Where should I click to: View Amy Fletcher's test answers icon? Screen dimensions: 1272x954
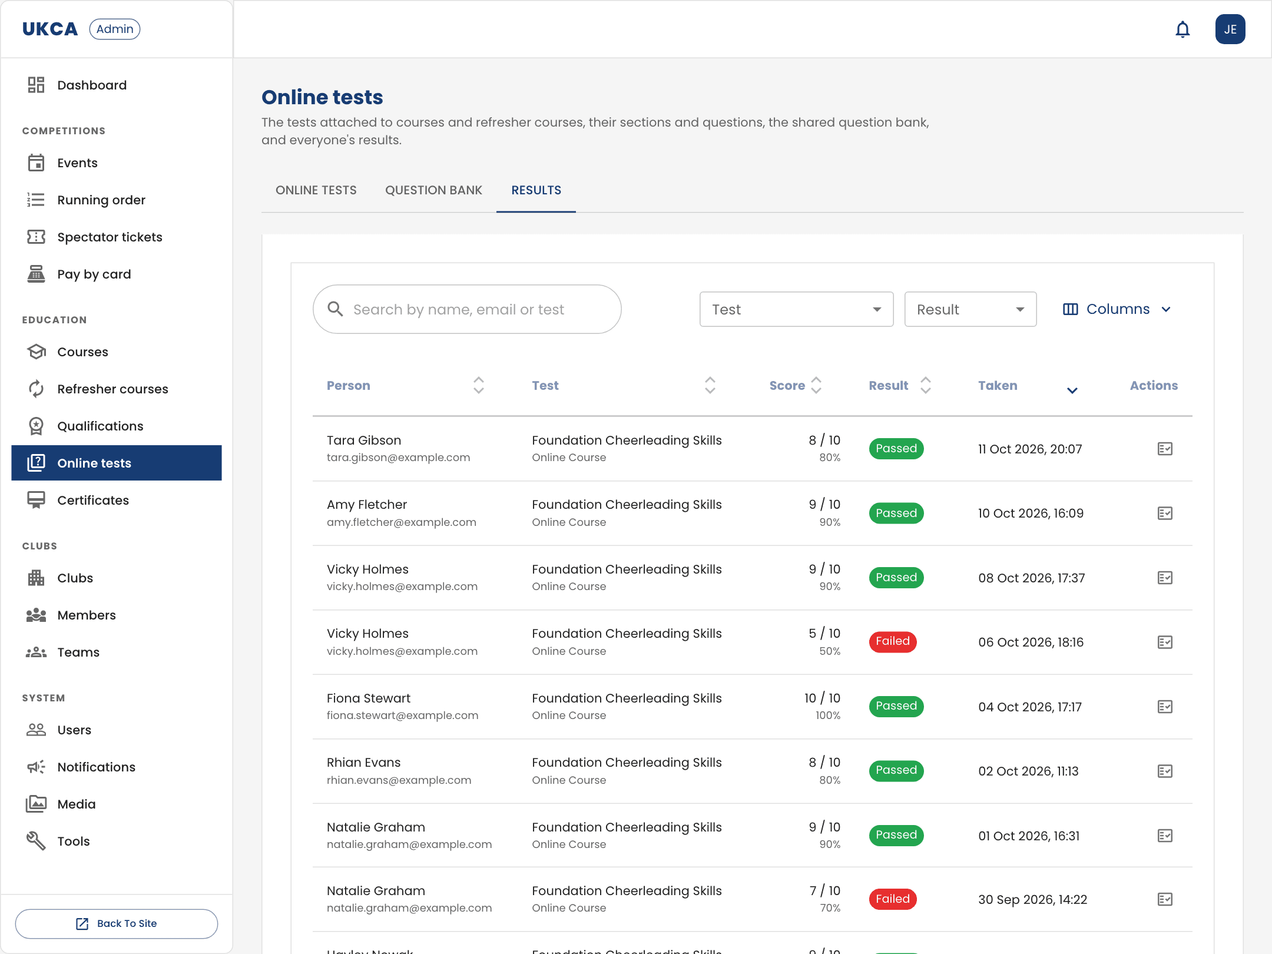pos(1165,514)
